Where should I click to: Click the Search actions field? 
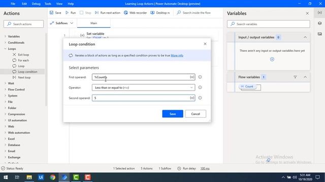[x=24, y=24]
